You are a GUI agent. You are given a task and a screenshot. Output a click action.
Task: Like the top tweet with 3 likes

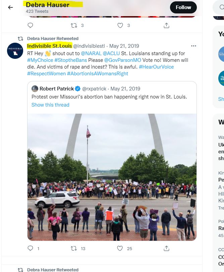pos(120,25)
